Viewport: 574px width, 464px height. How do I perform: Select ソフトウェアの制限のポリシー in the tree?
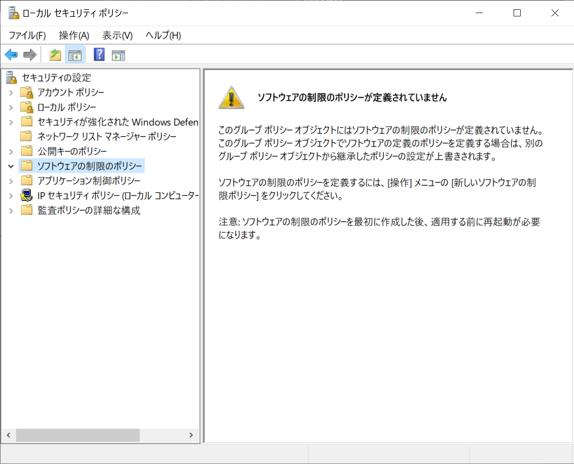(x=89, y=166)
